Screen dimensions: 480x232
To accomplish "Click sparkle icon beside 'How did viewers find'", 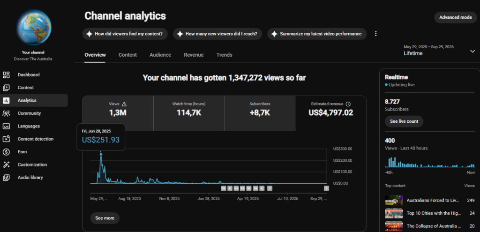I will point(89,34).
